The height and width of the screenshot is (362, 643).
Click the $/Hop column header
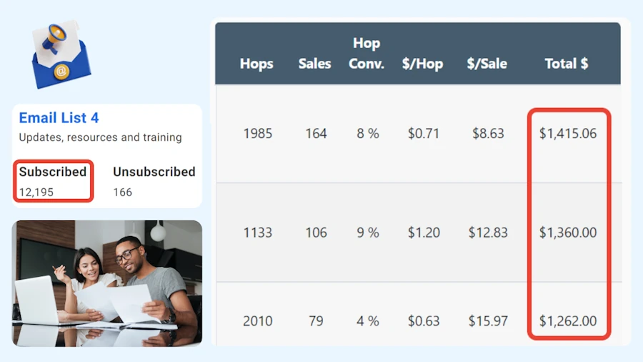pos(422,64)
